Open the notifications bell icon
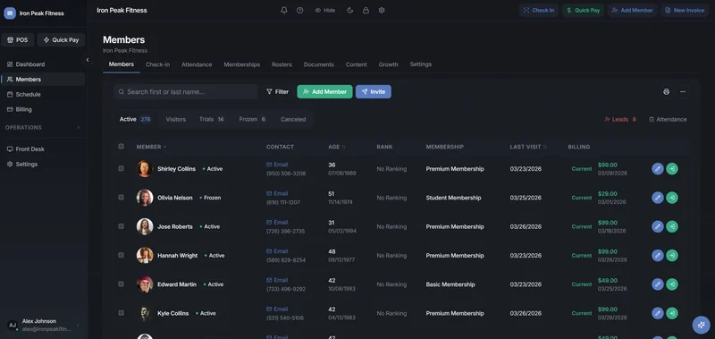 [284, 10]
